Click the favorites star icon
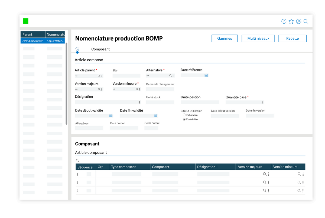Image resolution: width=325 pixels, height=218 pixels. (291, 21)
